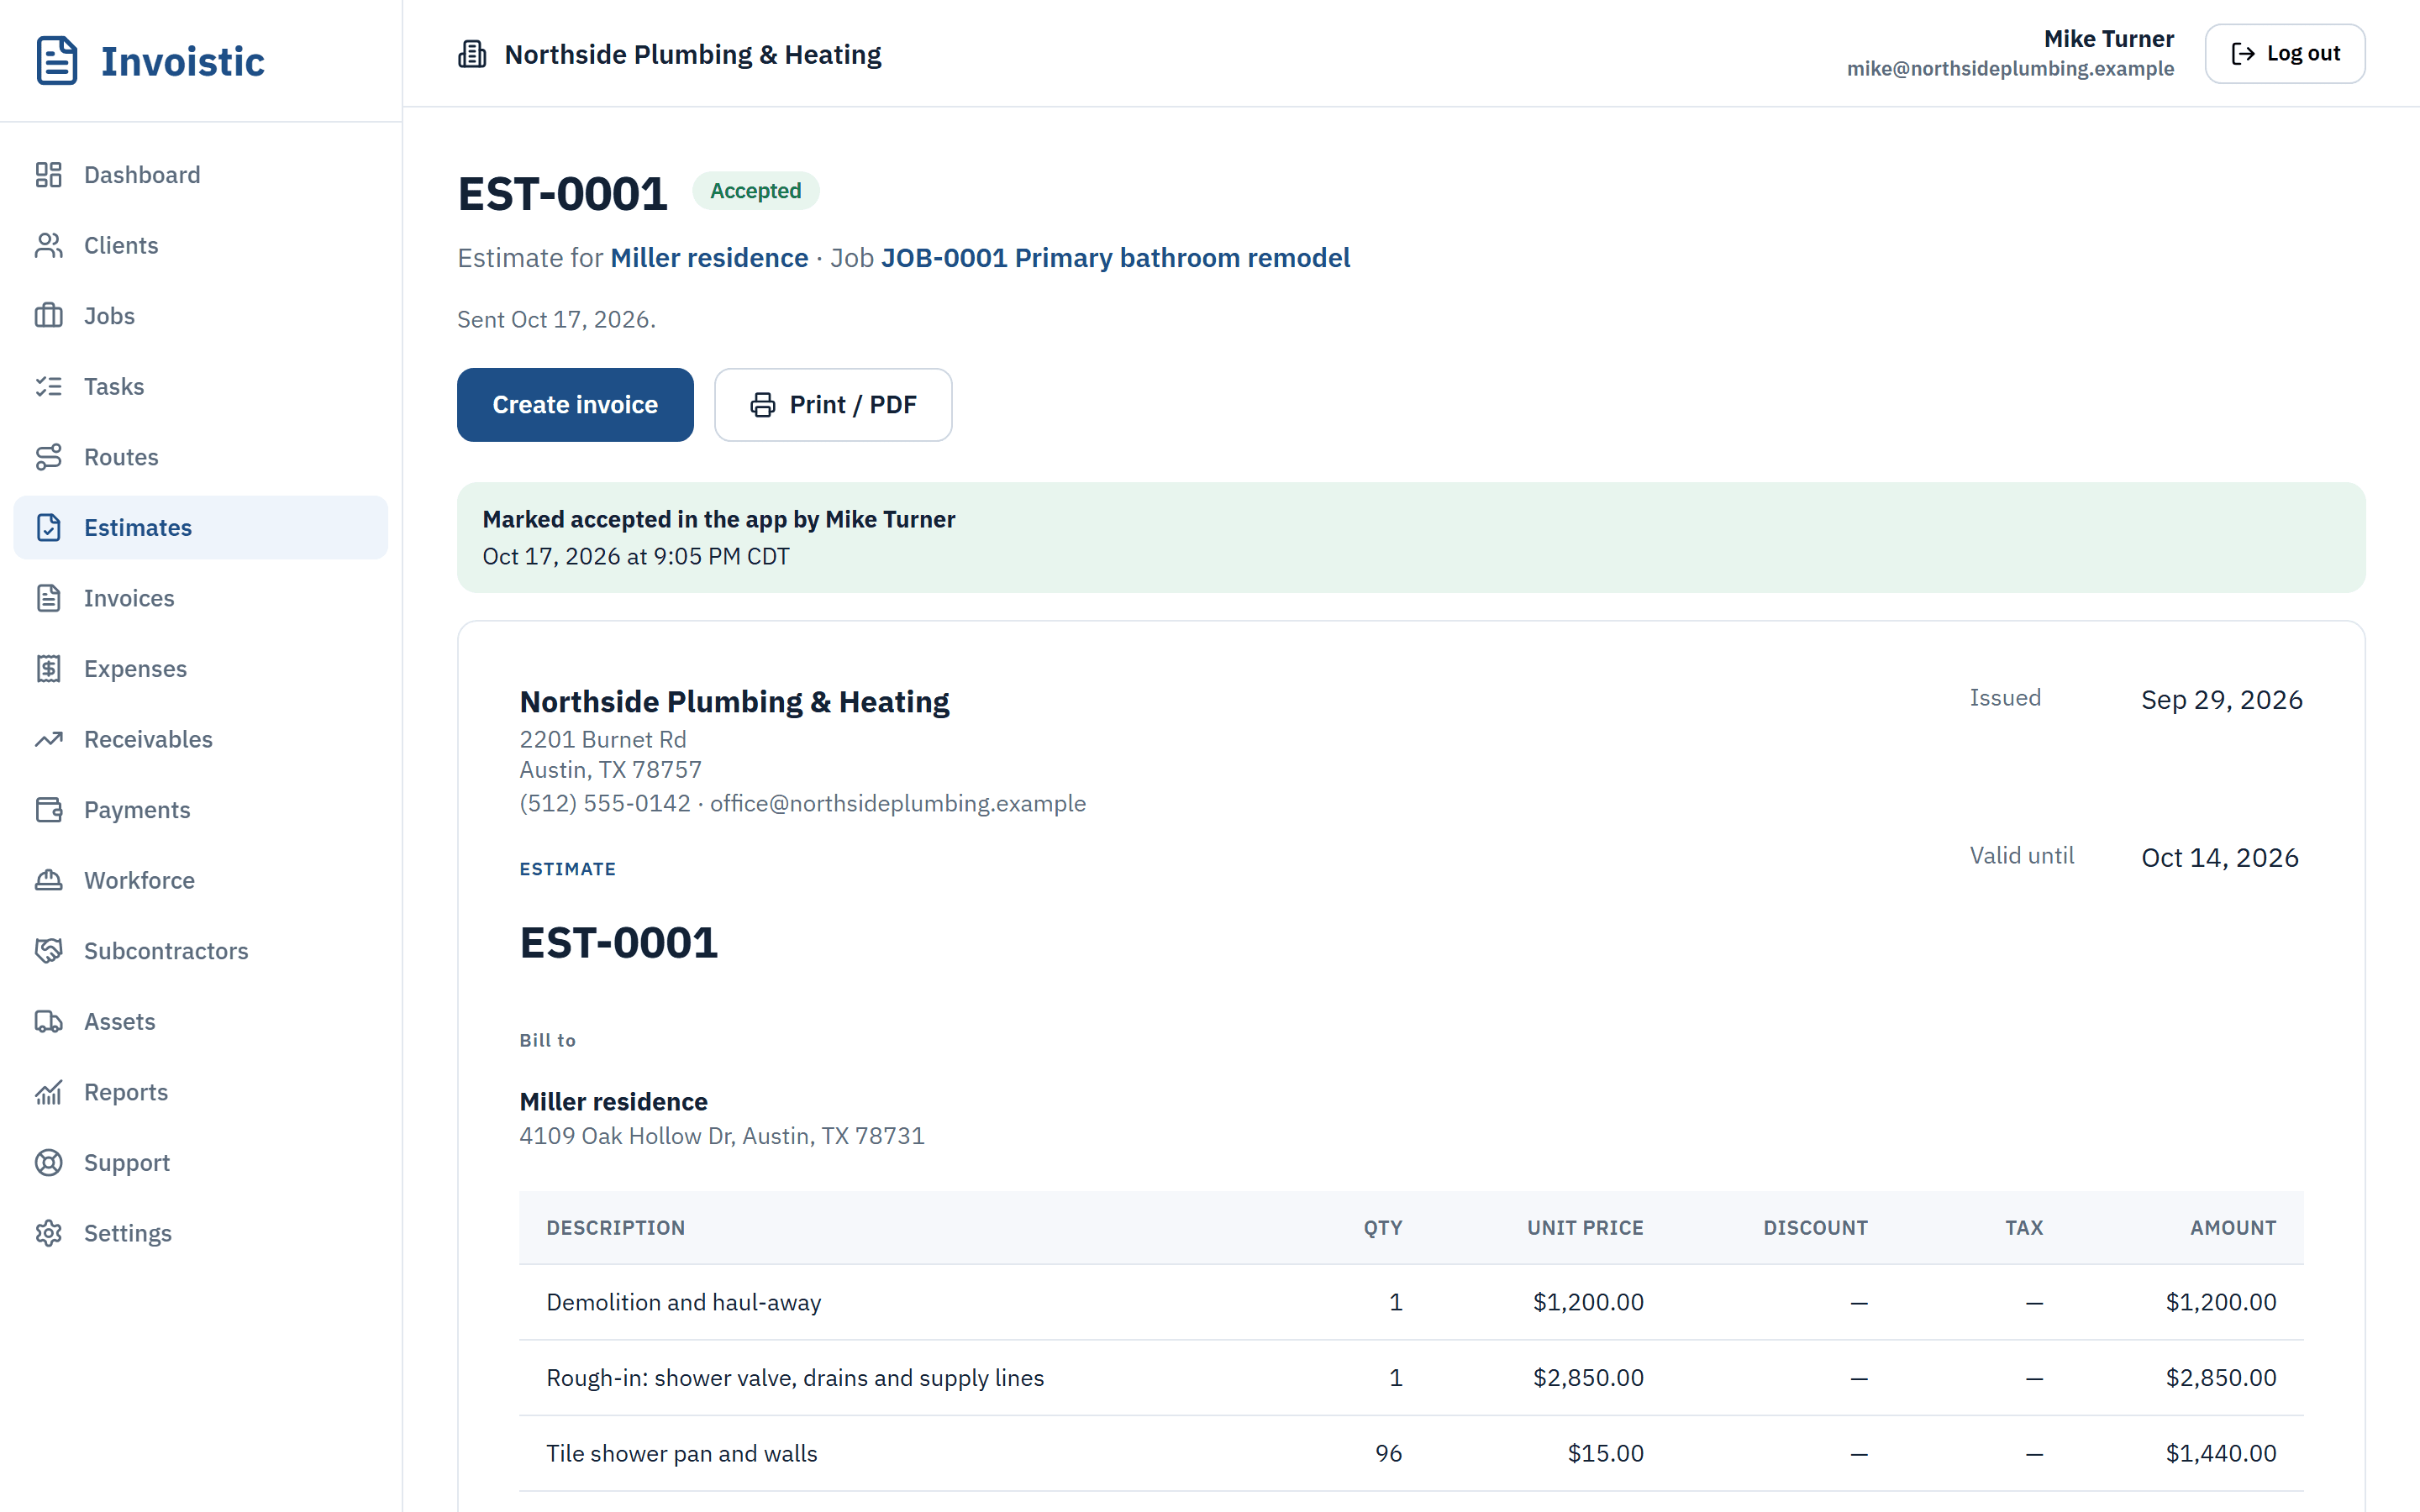The image size is (2420, 1512).
Task: Click the Expenses receipt icon
Action: (x=49, y=668)
